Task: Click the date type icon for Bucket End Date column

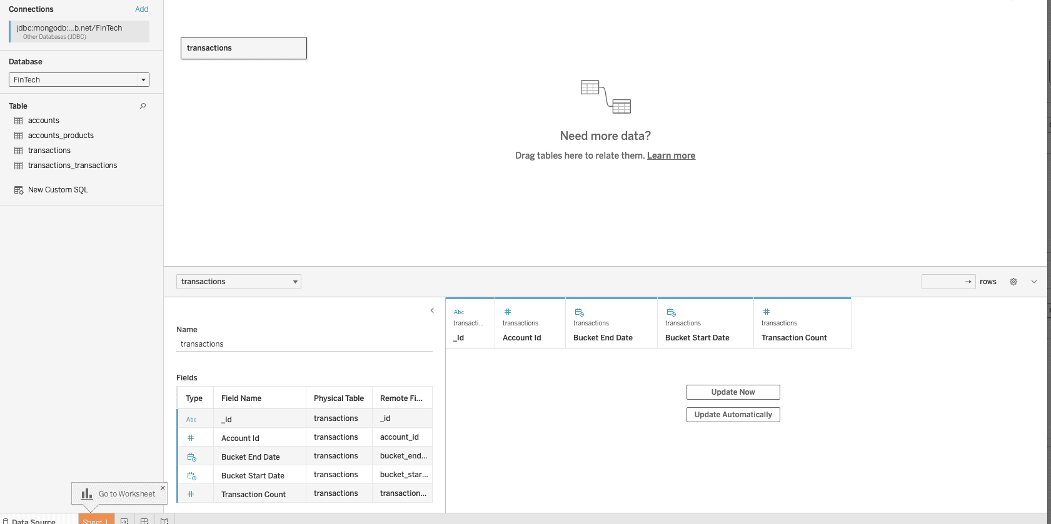Action: [579, 312]
